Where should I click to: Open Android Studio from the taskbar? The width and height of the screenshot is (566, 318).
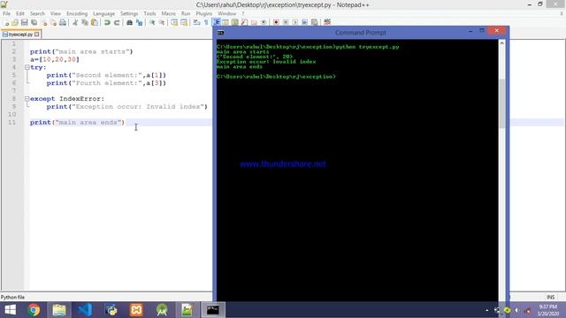point(162,310)
